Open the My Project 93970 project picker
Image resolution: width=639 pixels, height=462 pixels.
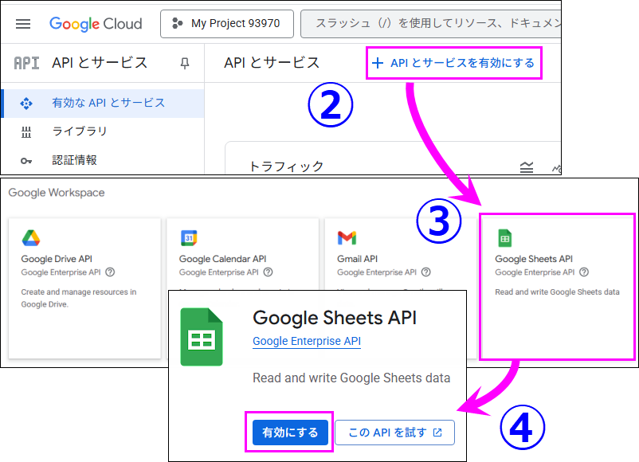click(x=227, y=24)
